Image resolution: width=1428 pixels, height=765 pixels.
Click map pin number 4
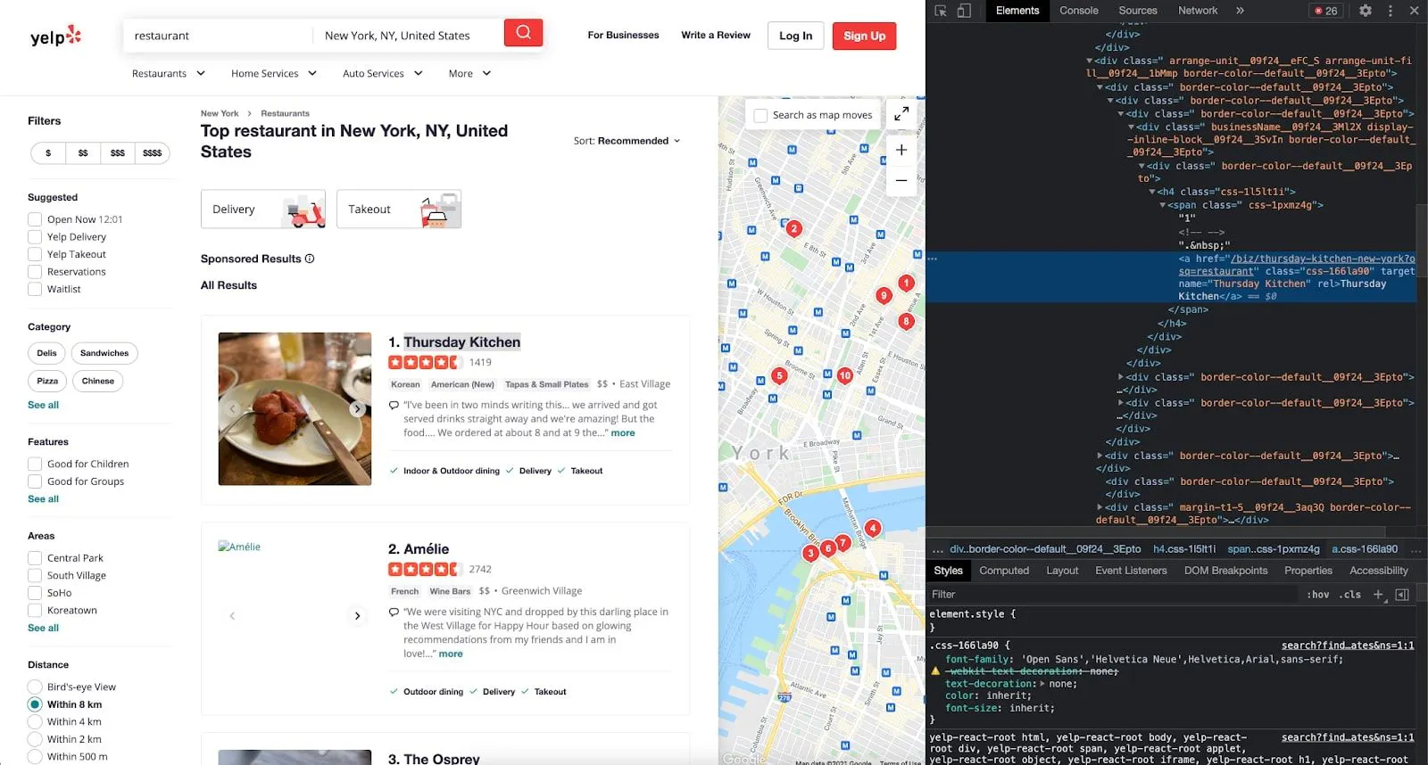click(873, 528)
